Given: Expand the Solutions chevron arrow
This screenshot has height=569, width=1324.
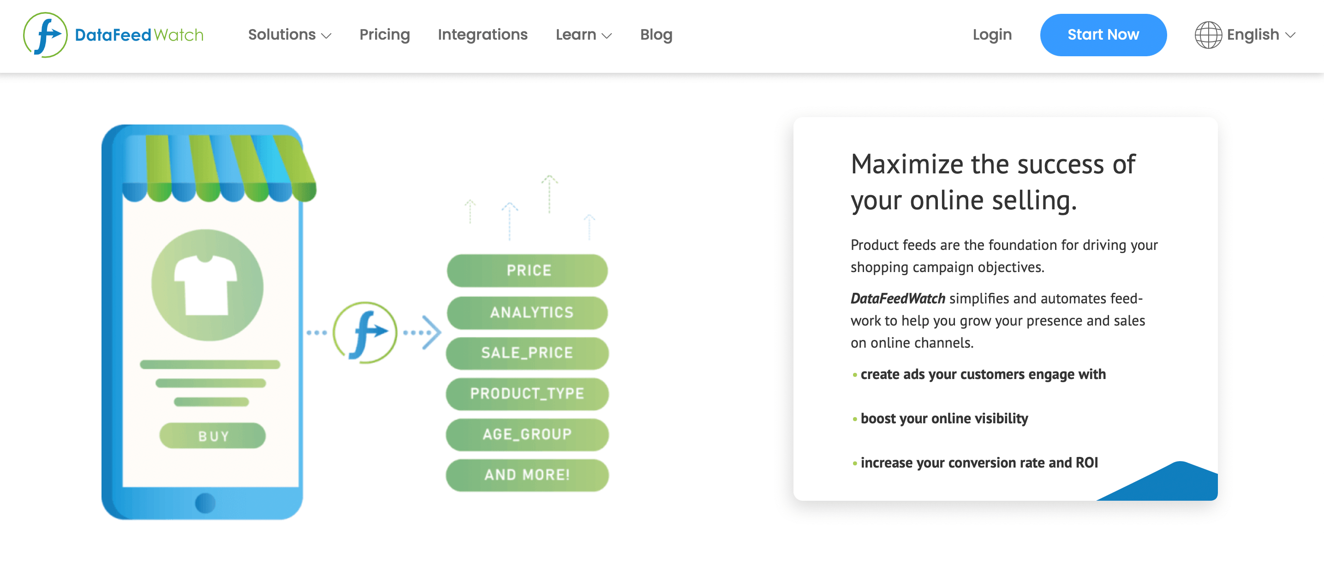Looking at the screenshot, I should tap(326, 36).
